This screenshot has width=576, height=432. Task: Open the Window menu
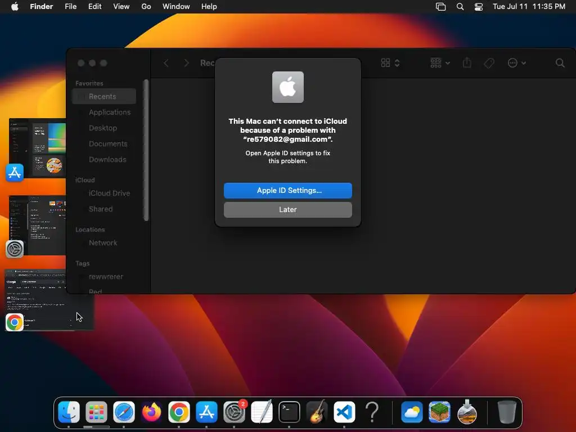tap(176, 6)
